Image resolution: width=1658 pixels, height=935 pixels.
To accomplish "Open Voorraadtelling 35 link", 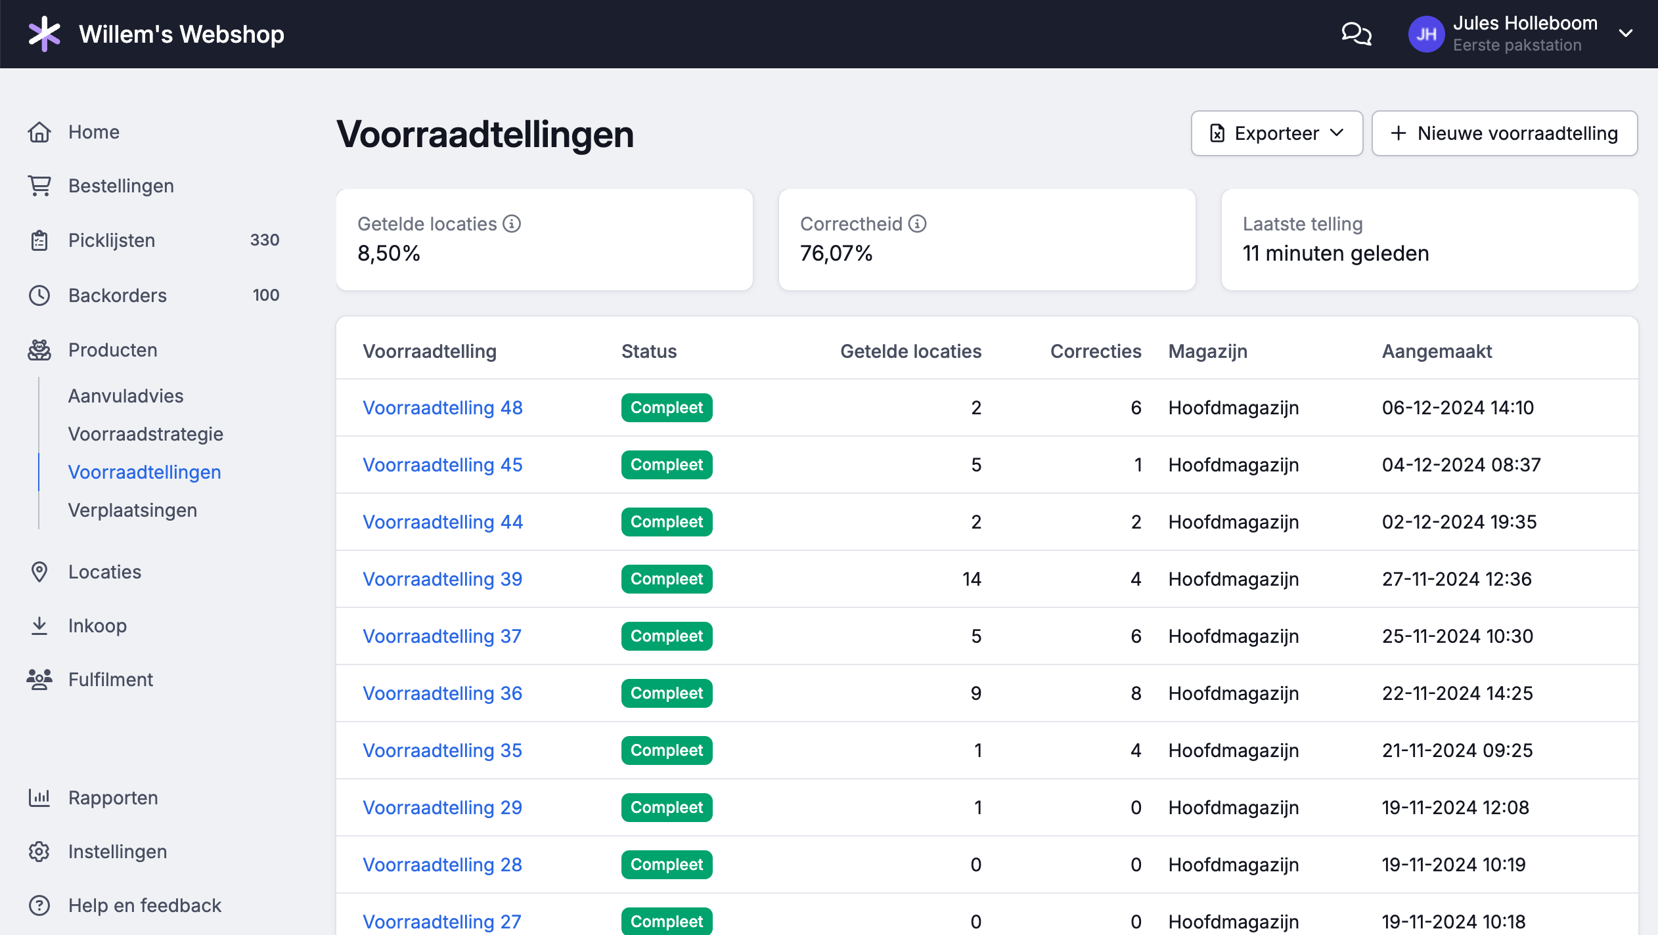I will pos(443,750).
